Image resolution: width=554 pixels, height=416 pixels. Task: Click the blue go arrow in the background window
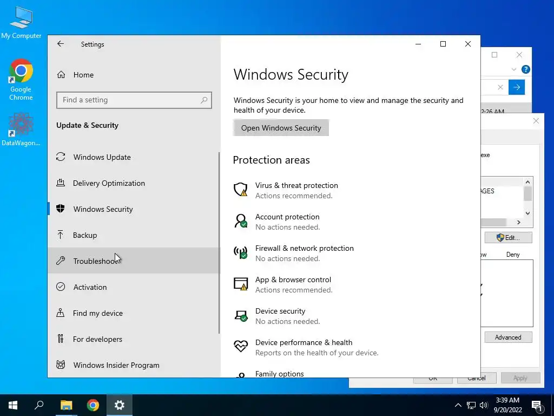(517, 87)
